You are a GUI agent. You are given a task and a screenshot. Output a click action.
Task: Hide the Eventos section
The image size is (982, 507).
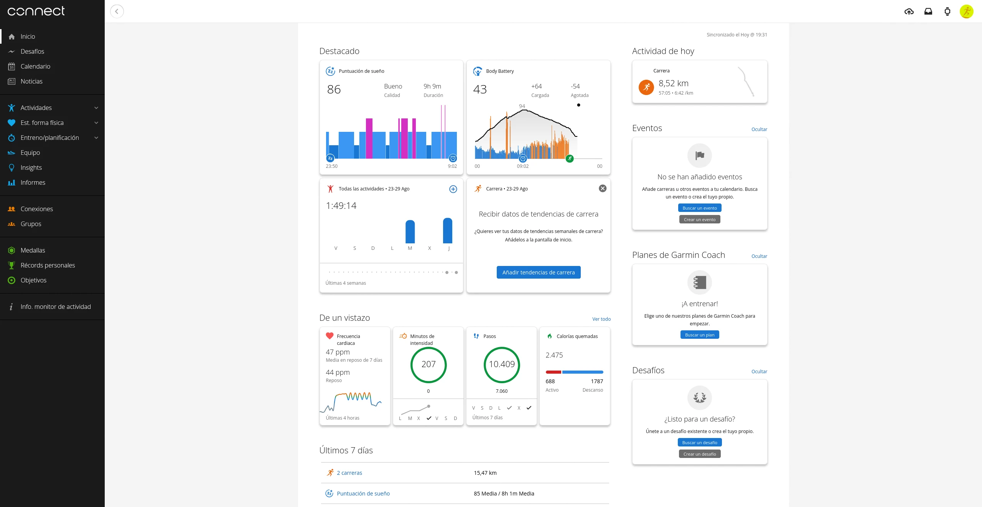tap(759, 130)
